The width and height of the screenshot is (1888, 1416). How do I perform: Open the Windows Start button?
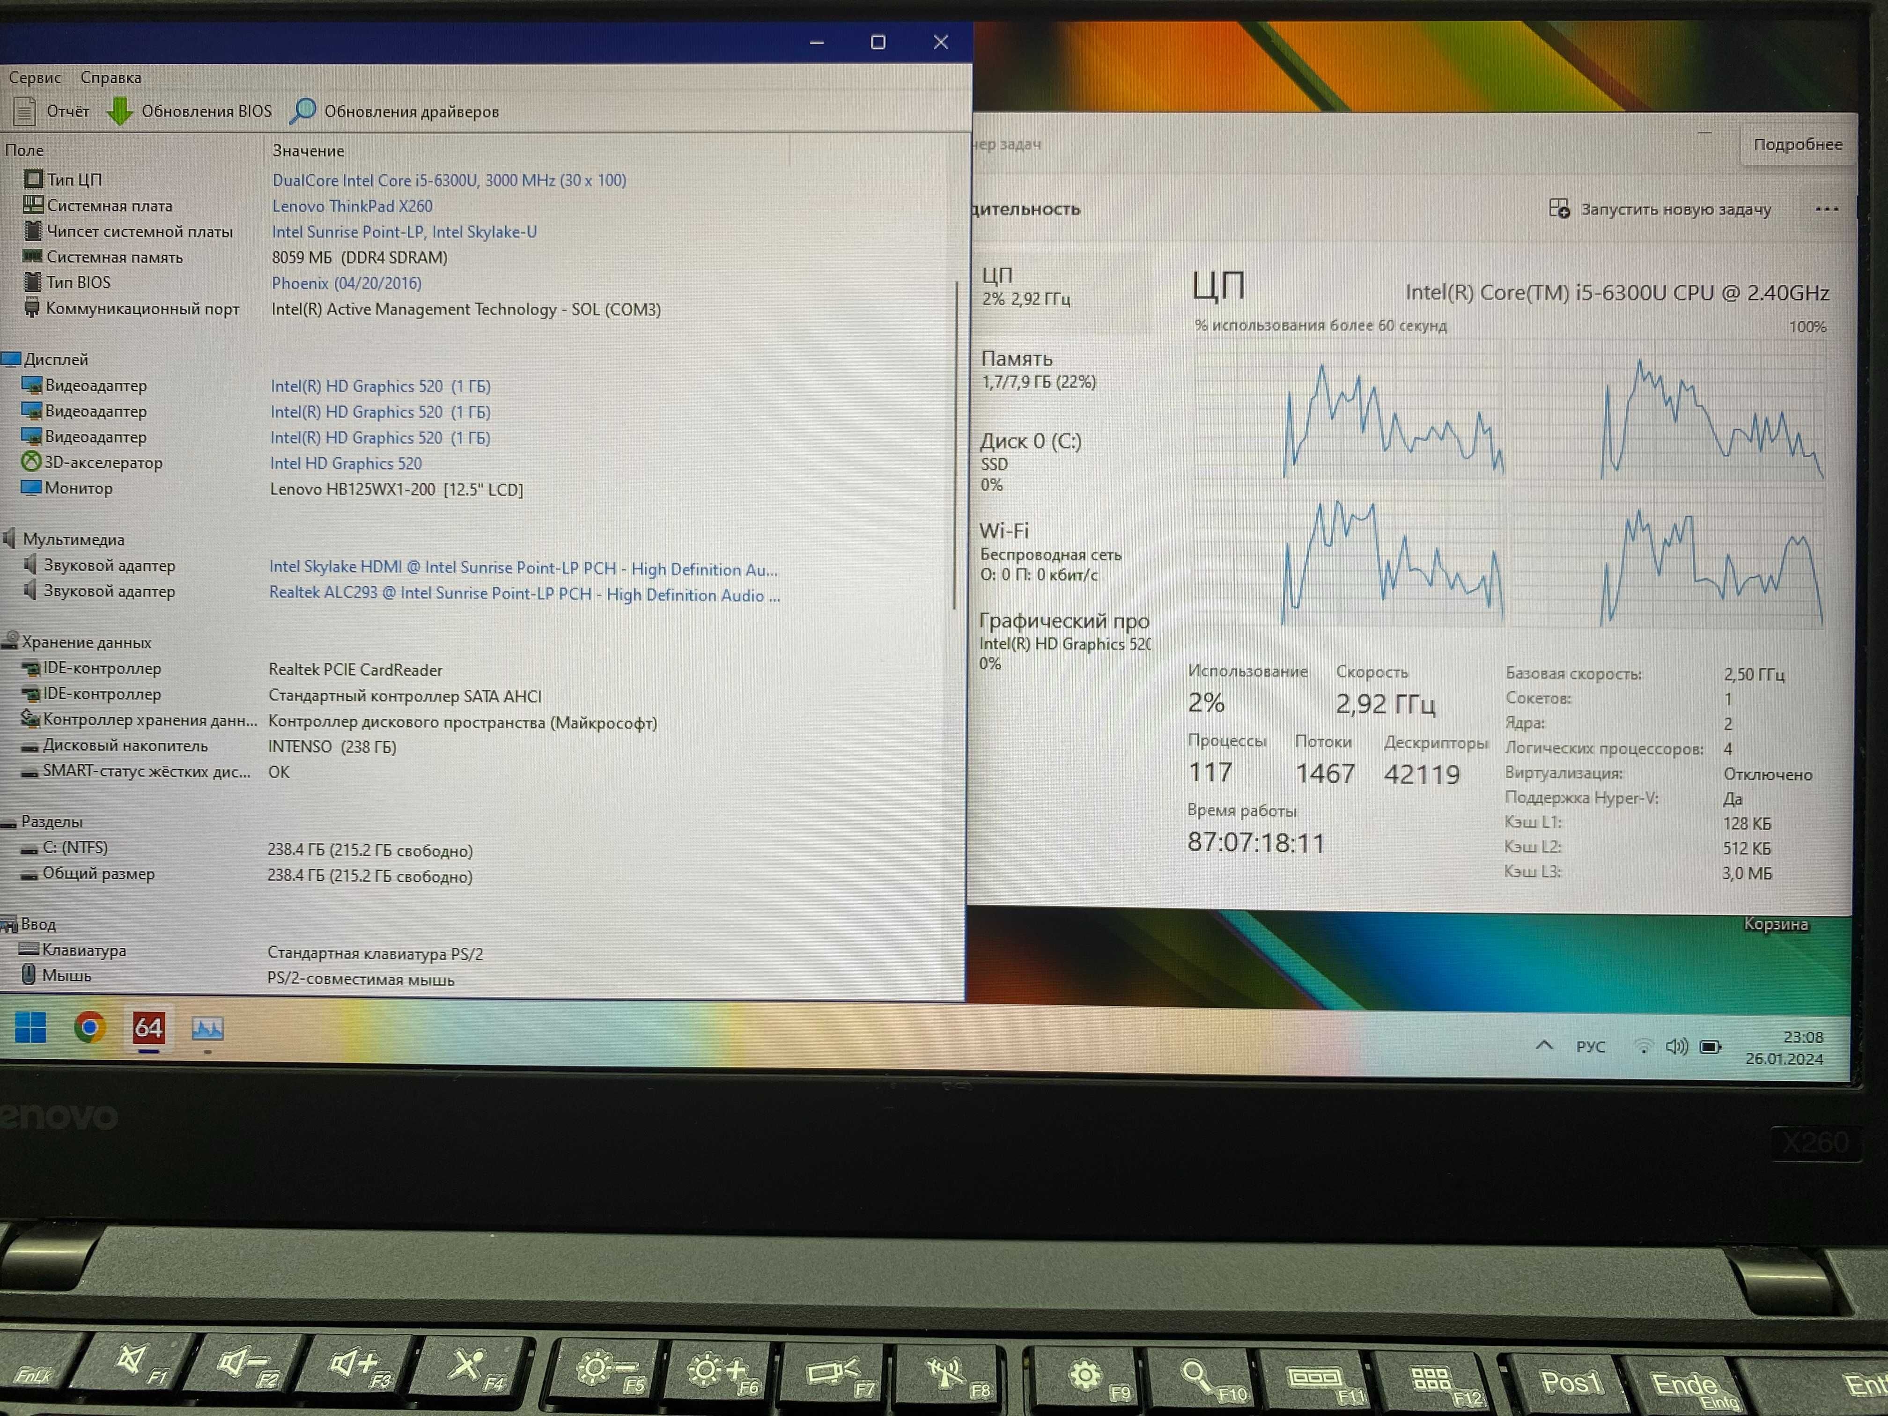(31, 1028)
